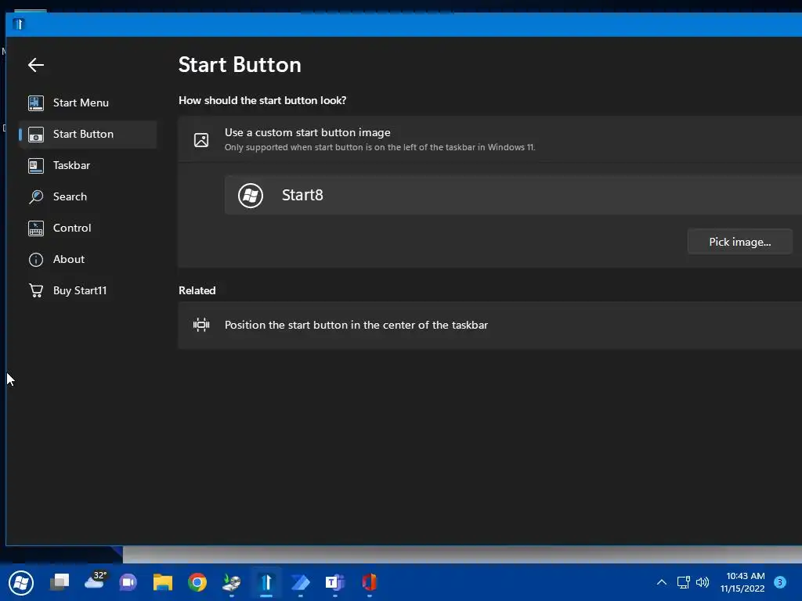
Task: Open the Taskbar settings section
Action: tap(88, 166)
